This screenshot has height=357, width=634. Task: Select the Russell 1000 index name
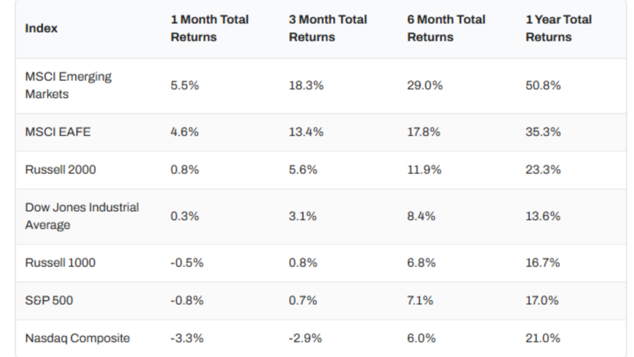[x=60, y=263]
